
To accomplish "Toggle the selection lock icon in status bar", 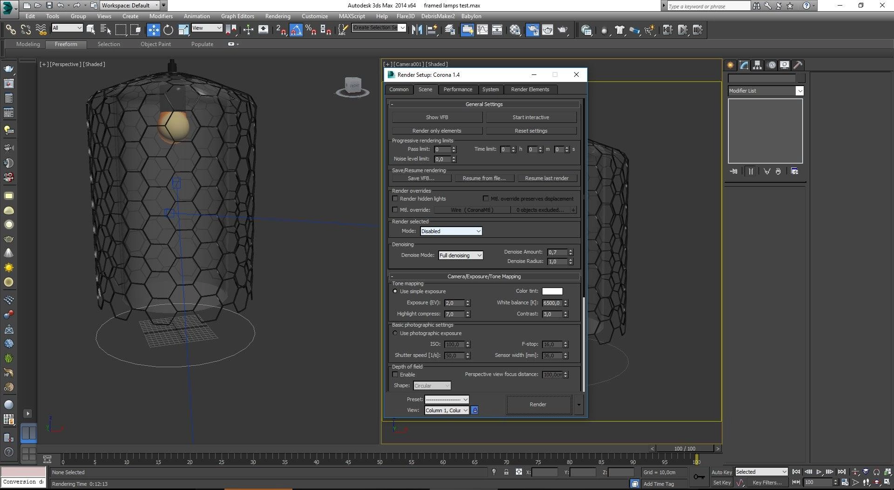I will pos(506,472).
